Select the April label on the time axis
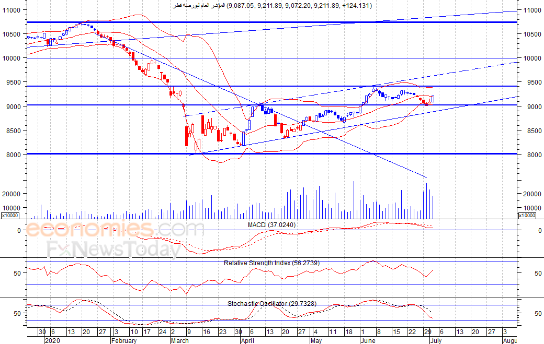The image size is (544, 344). click(x=247, y=340)
